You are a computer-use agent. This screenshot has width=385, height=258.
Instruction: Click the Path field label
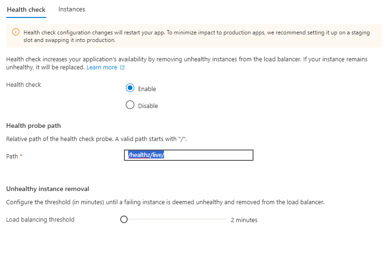(12, 156)
